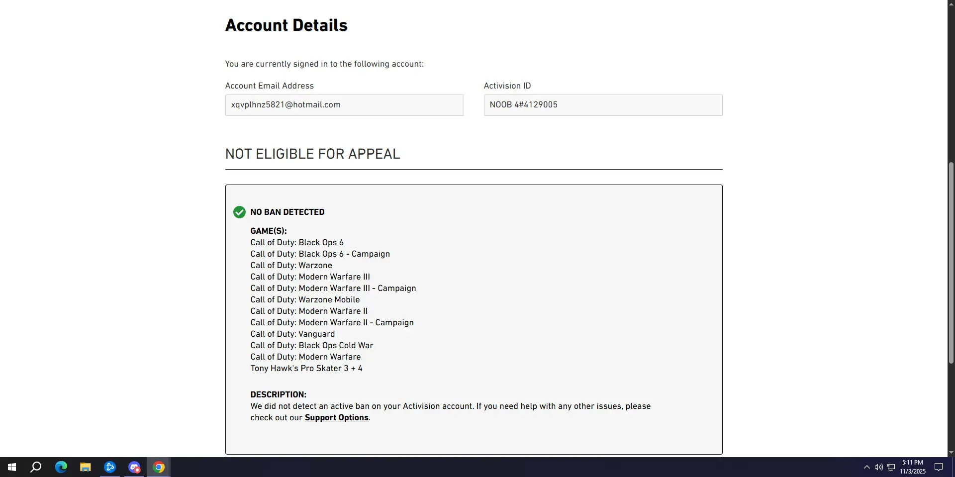
Task: Click the 'We did not detect an active ban' sentence
Action: [362, 406]
